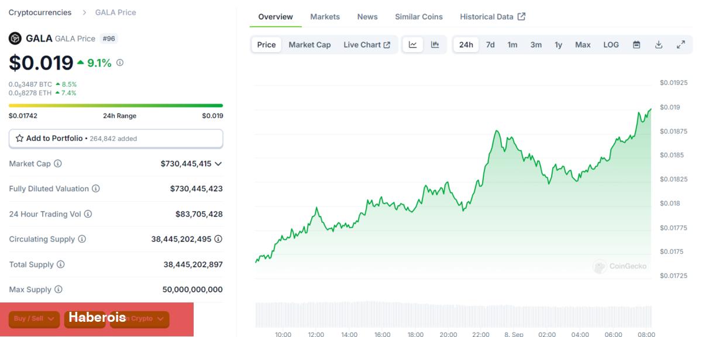The width and height of the screenshot is (702, 337).
Task: Select the Max time range
Action: click(583, 45)
